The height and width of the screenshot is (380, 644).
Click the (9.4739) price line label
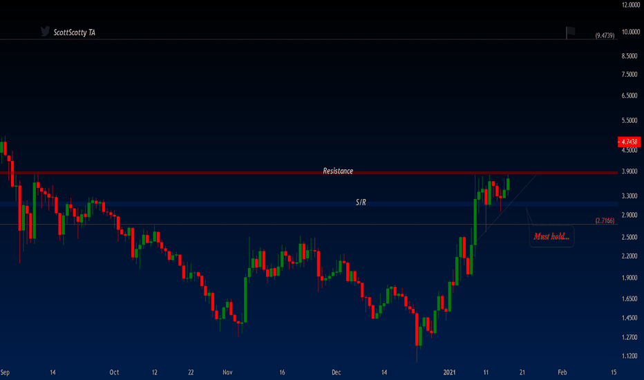pyautogui.click(x=605, y=36)
